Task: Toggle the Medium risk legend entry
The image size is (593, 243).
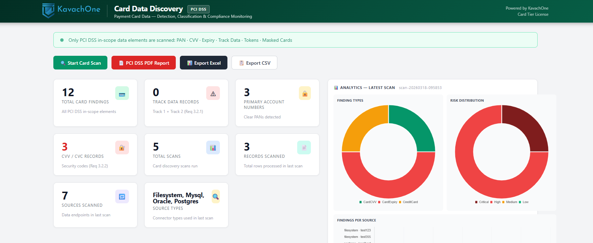Action: tap(510, 202)
